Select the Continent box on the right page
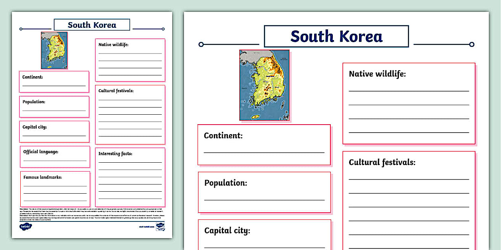501x250 pixels. tap(264, 144)
